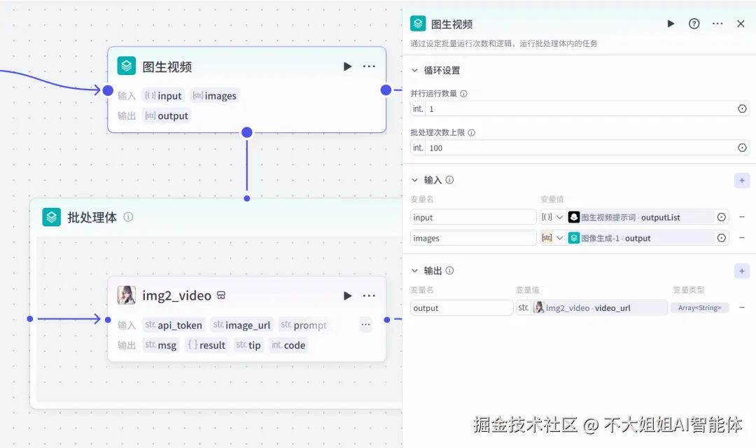
Task: Select the 图生视频 loop node icon
Action: (x=127, y=66)
